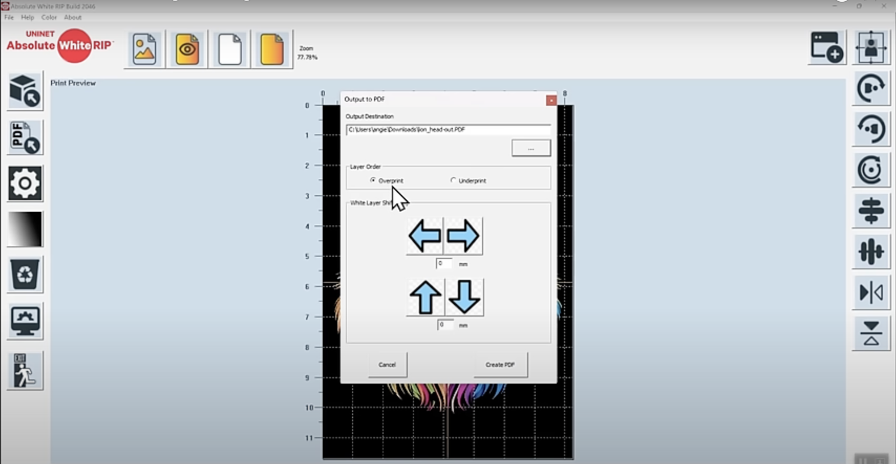
Task: Edit the Output Destination path field
Action: click(447, 130)
